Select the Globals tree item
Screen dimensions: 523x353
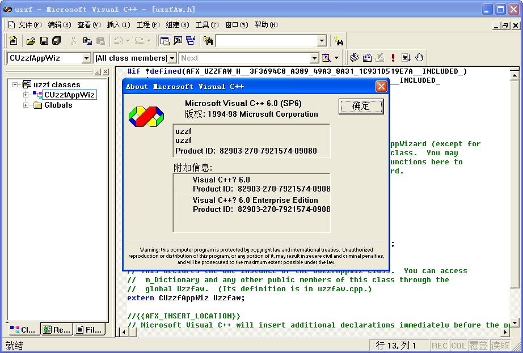[58, 105]
